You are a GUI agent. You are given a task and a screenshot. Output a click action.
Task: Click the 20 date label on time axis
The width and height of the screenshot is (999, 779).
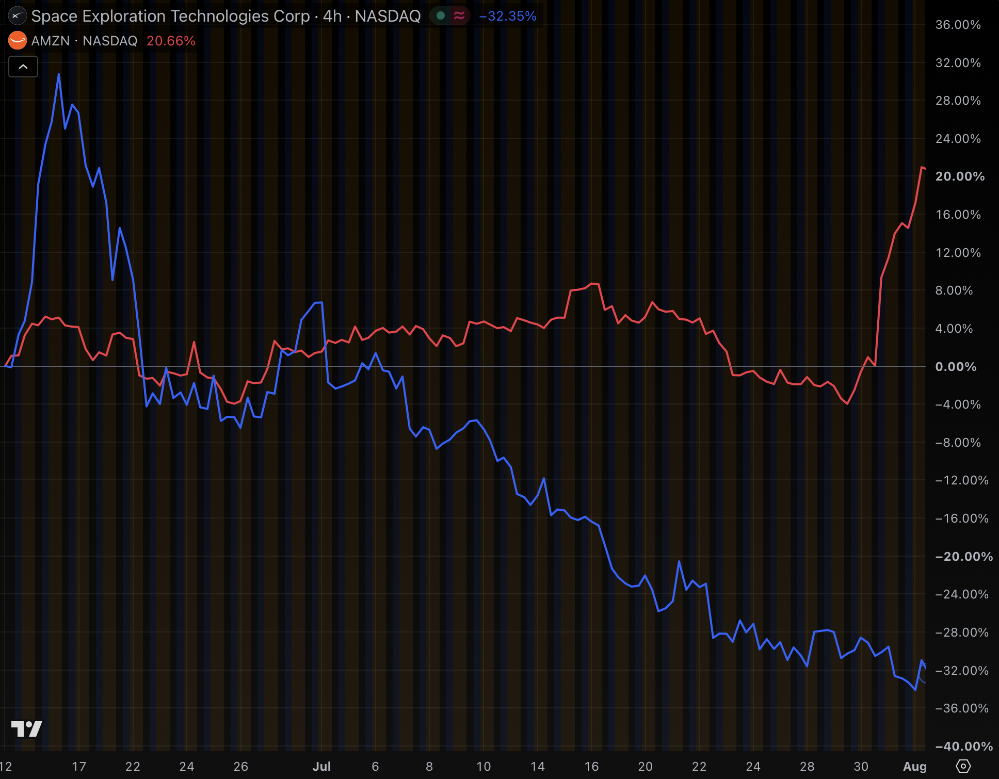click(x=646, y=767)
